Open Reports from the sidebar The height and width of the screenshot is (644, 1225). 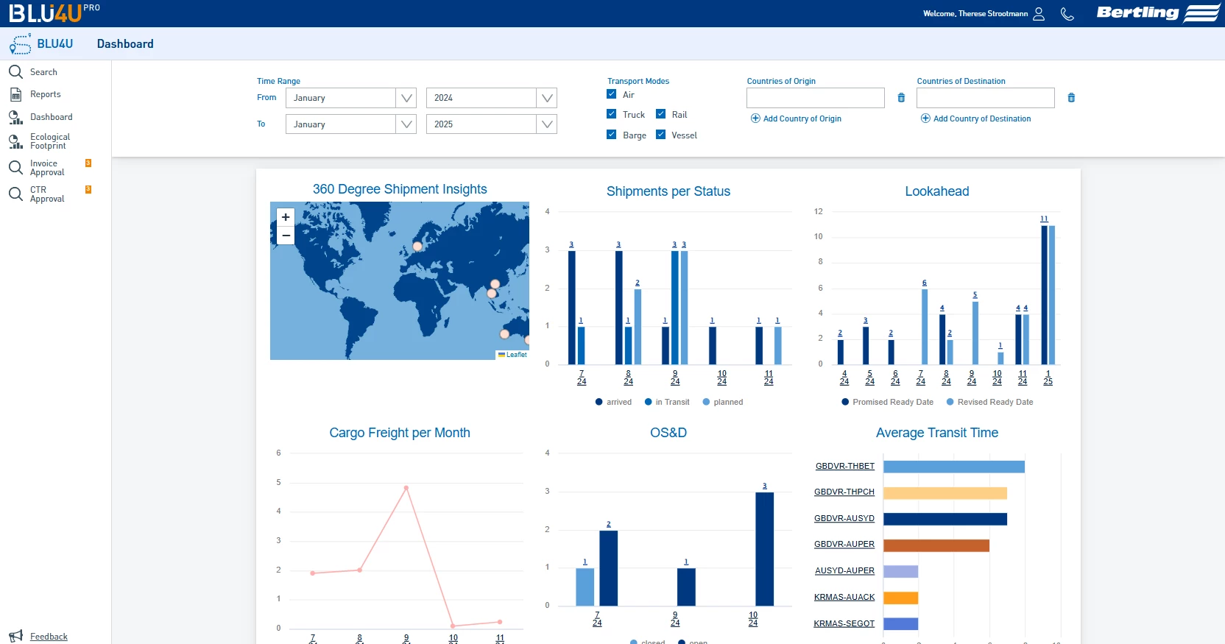pos(45,94)
